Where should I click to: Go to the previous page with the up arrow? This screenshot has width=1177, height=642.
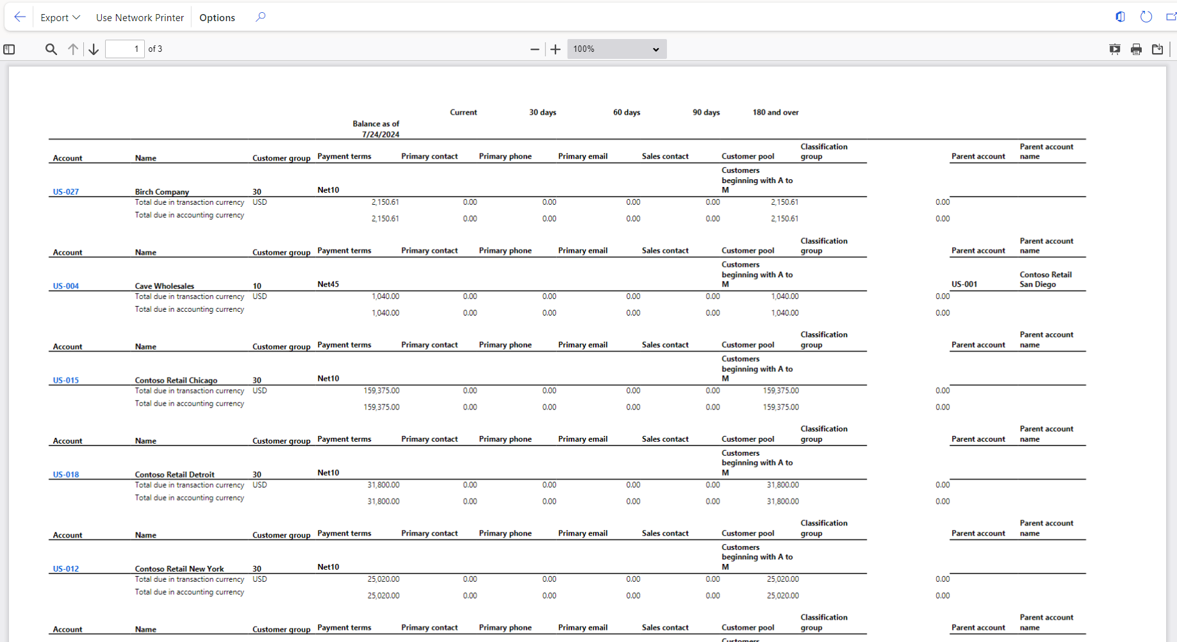(x=72, y=49)
